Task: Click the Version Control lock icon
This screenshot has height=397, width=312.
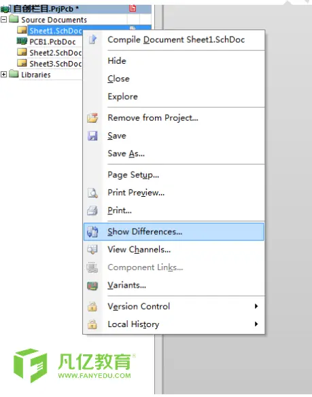Action: tap(92, 307)
